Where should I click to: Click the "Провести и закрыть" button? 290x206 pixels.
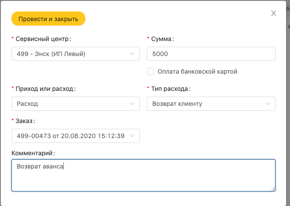(48, 19)
